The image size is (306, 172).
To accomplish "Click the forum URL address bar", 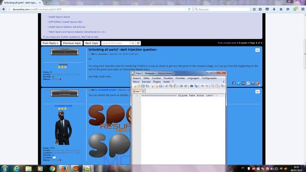I will click(x=98, y=9).
